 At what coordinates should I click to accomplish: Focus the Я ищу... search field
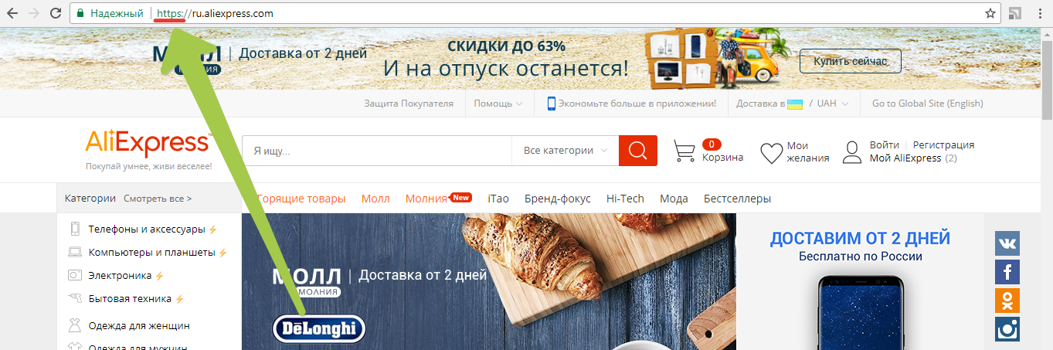pyautogui.click(x=377, y=151)
